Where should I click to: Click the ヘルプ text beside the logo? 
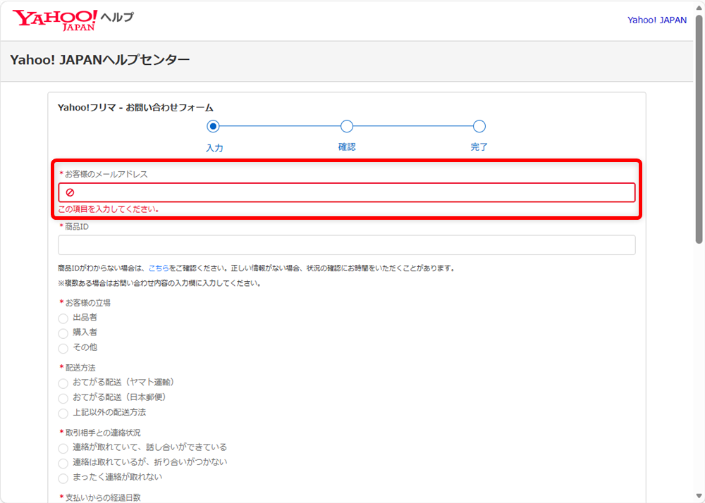click(117, 17)
